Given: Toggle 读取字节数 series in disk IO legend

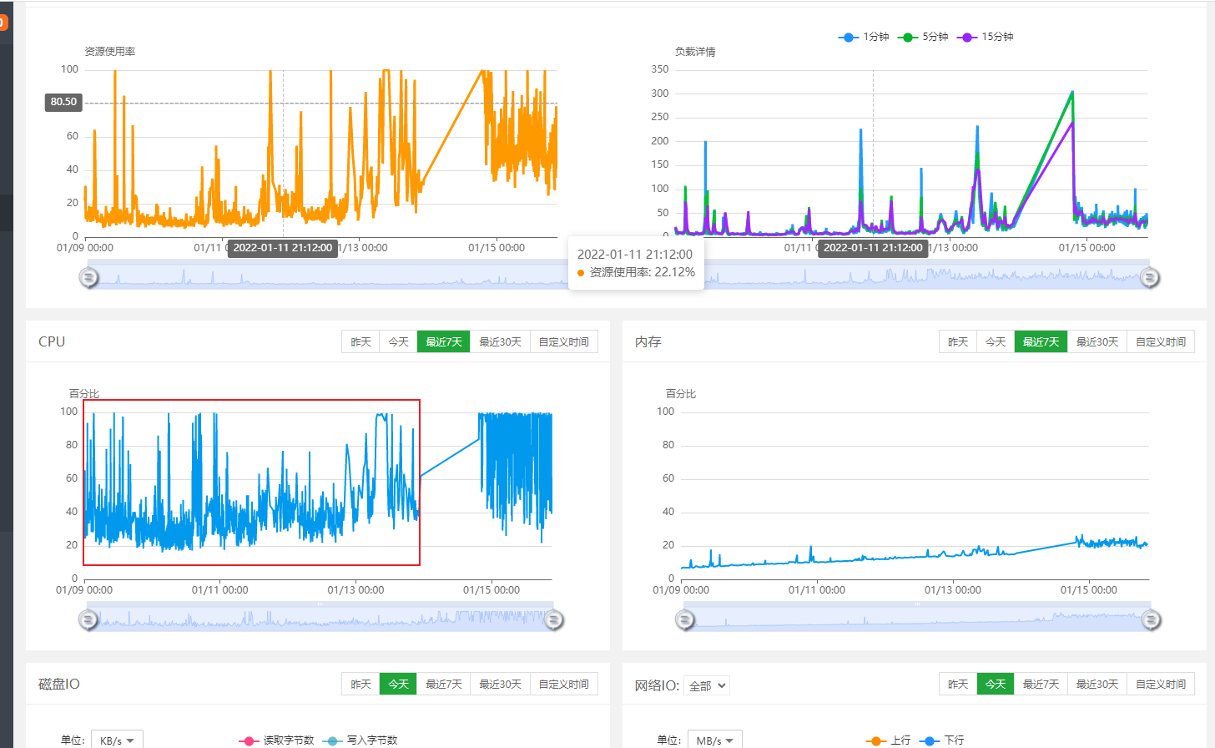Looking at the screenshot, I should (276, 740).
